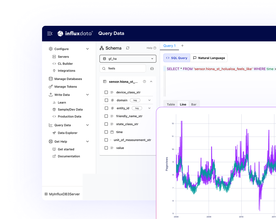Click the influxdata logo
This screenshot has width=276, height=219.
coord(75,33)
